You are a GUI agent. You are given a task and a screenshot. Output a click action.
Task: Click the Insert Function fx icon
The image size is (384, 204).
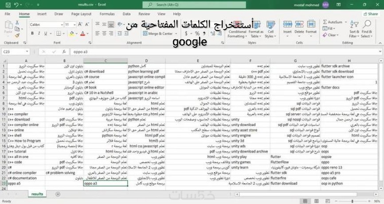(64, 52)
